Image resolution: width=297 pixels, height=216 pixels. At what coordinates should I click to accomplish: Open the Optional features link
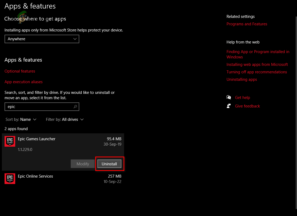tap(20, 71)
